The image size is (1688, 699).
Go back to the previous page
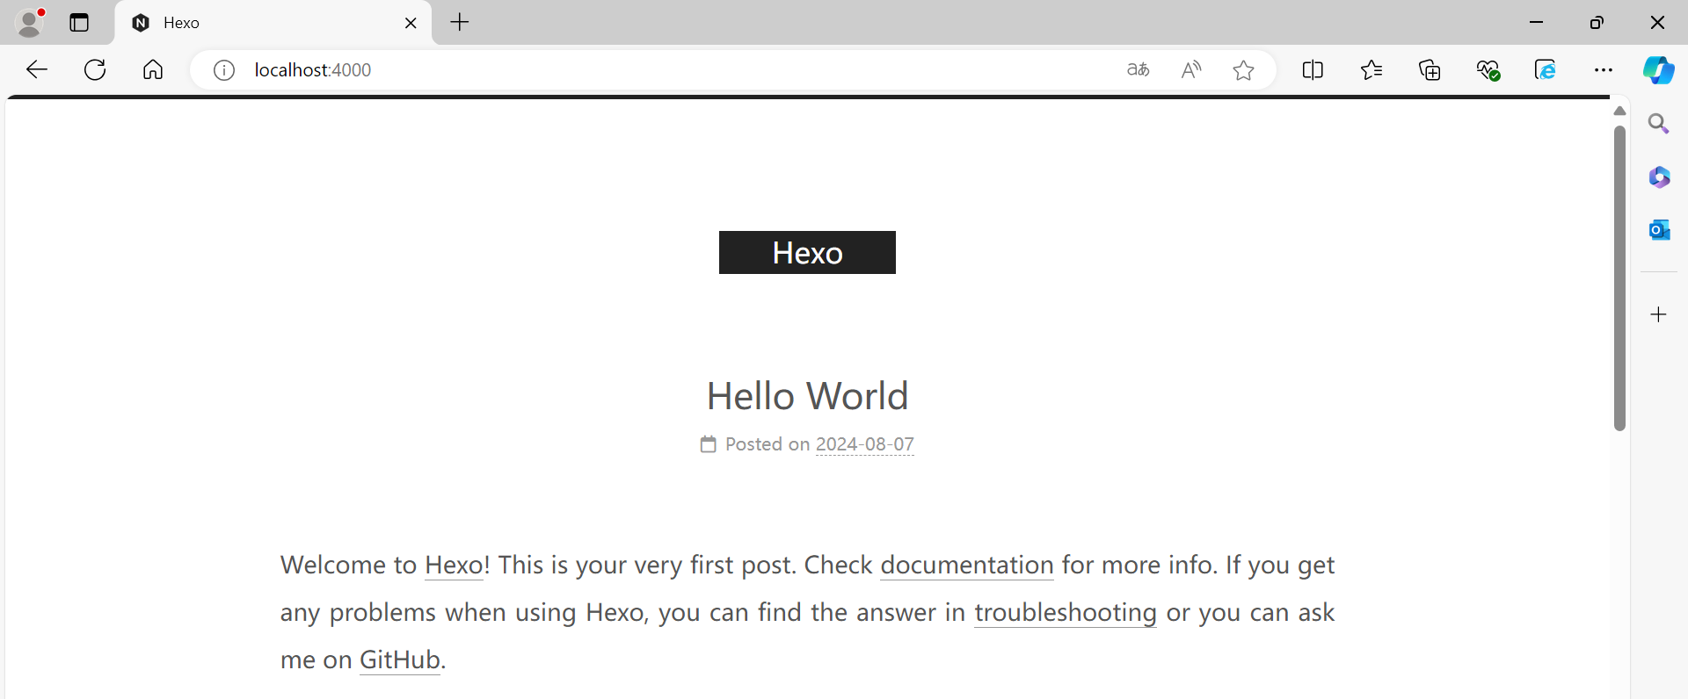point(36,69)
